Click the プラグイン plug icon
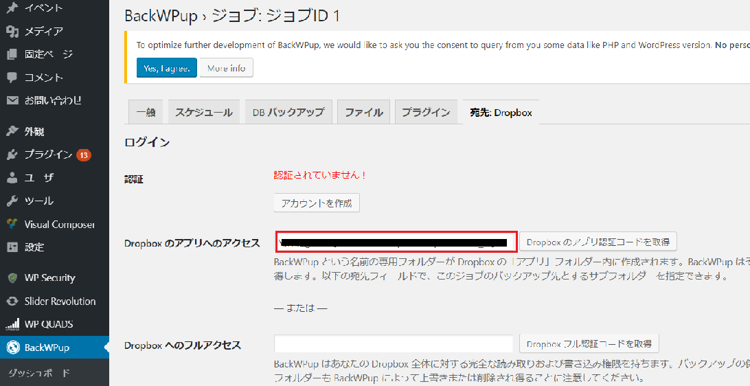This screenshot has height=386, width=750. [12, 155]
